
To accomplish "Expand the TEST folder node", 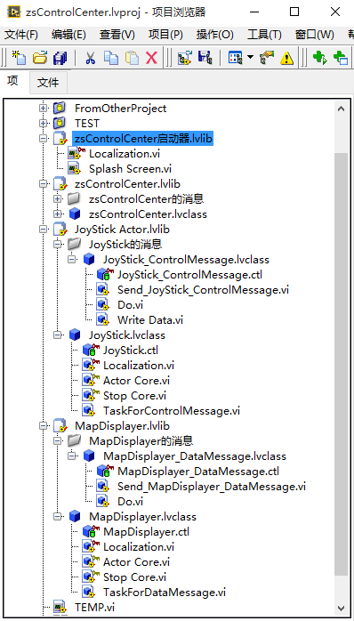I will (x=44, y=123).
